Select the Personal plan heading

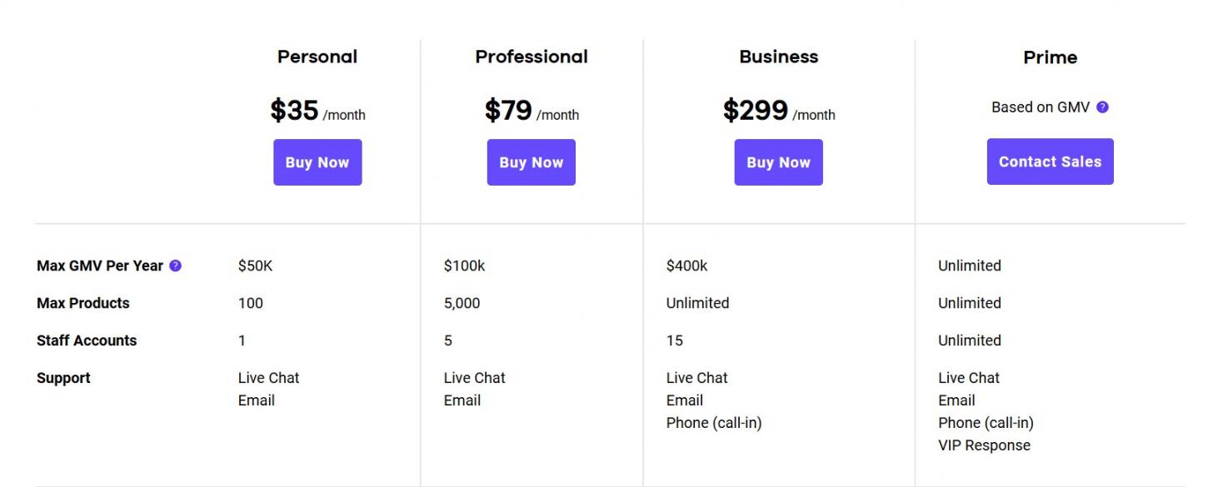(x=317, y=57)
